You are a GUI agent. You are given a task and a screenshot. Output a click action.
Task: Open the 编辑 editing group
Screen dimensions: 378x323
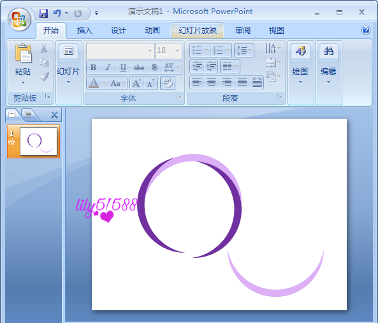[328, 64]
